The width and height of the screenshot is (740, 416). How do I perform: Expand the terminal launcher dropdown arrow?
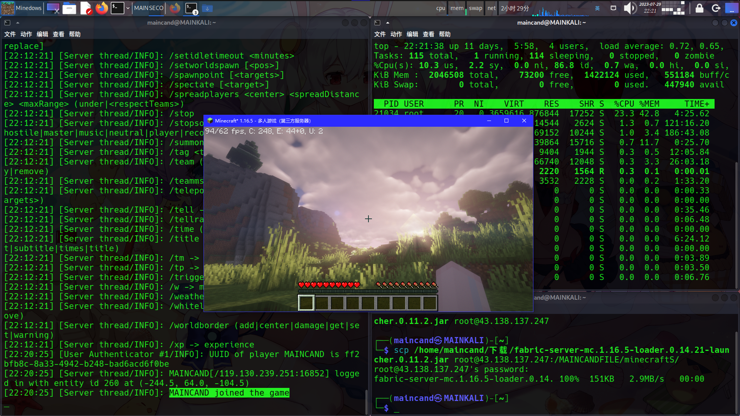click(x=128, y=8)
